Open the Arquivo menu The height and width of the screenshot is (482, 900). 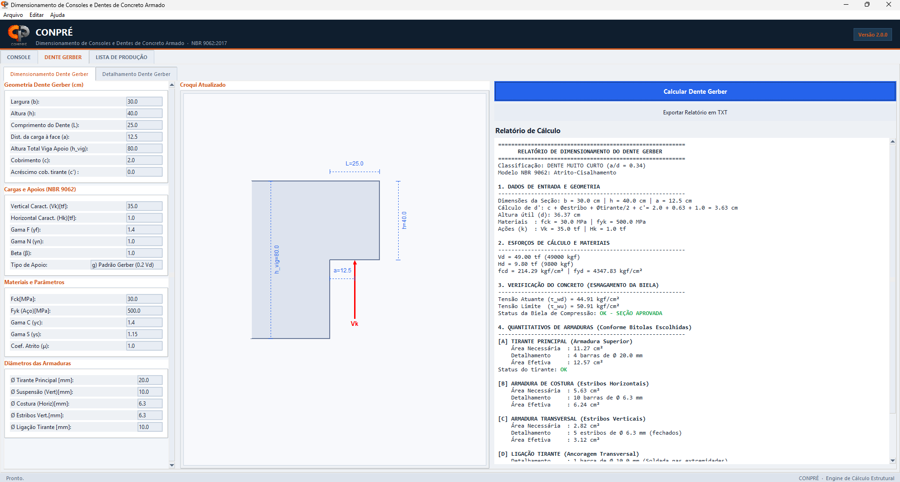(13, 15)
